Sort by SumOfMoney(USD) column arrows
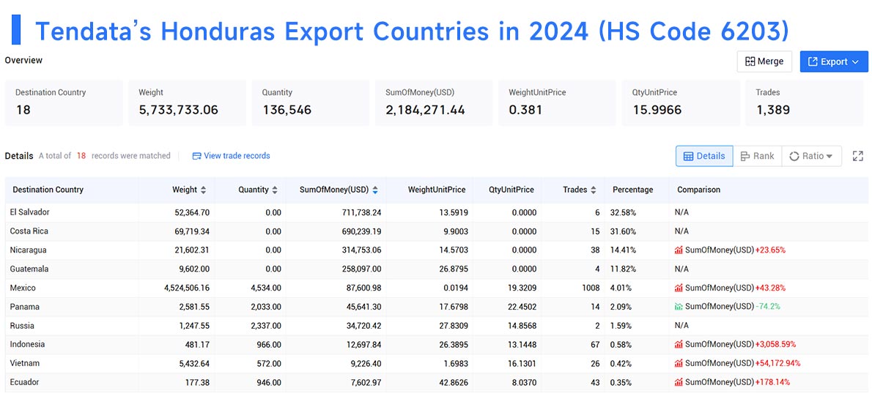Viewport: 872px width, 399px height. pyautogui.click(x=375, y=190)
